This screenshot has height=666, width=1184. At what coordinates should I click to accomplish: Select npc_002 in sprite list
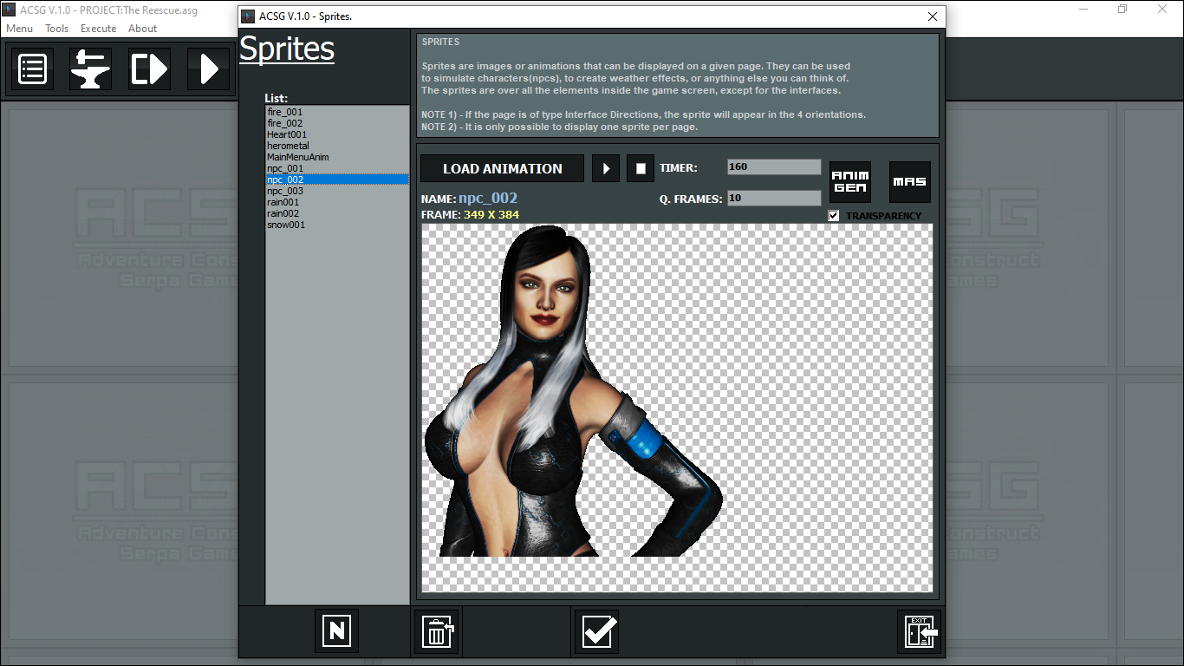coord(337,180)
